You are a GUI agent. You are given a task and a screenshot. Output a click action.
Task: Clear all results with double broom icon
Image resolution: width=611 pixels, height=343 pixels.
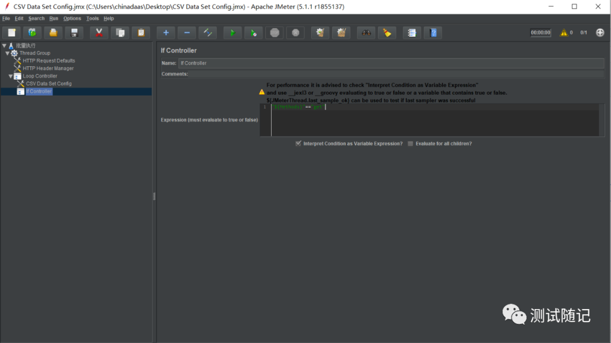coord(341,33)
